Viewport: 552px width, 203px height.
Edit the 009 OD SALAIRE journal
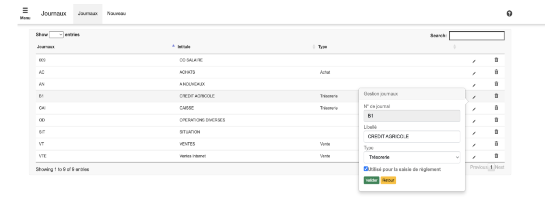tap(474, 61)
